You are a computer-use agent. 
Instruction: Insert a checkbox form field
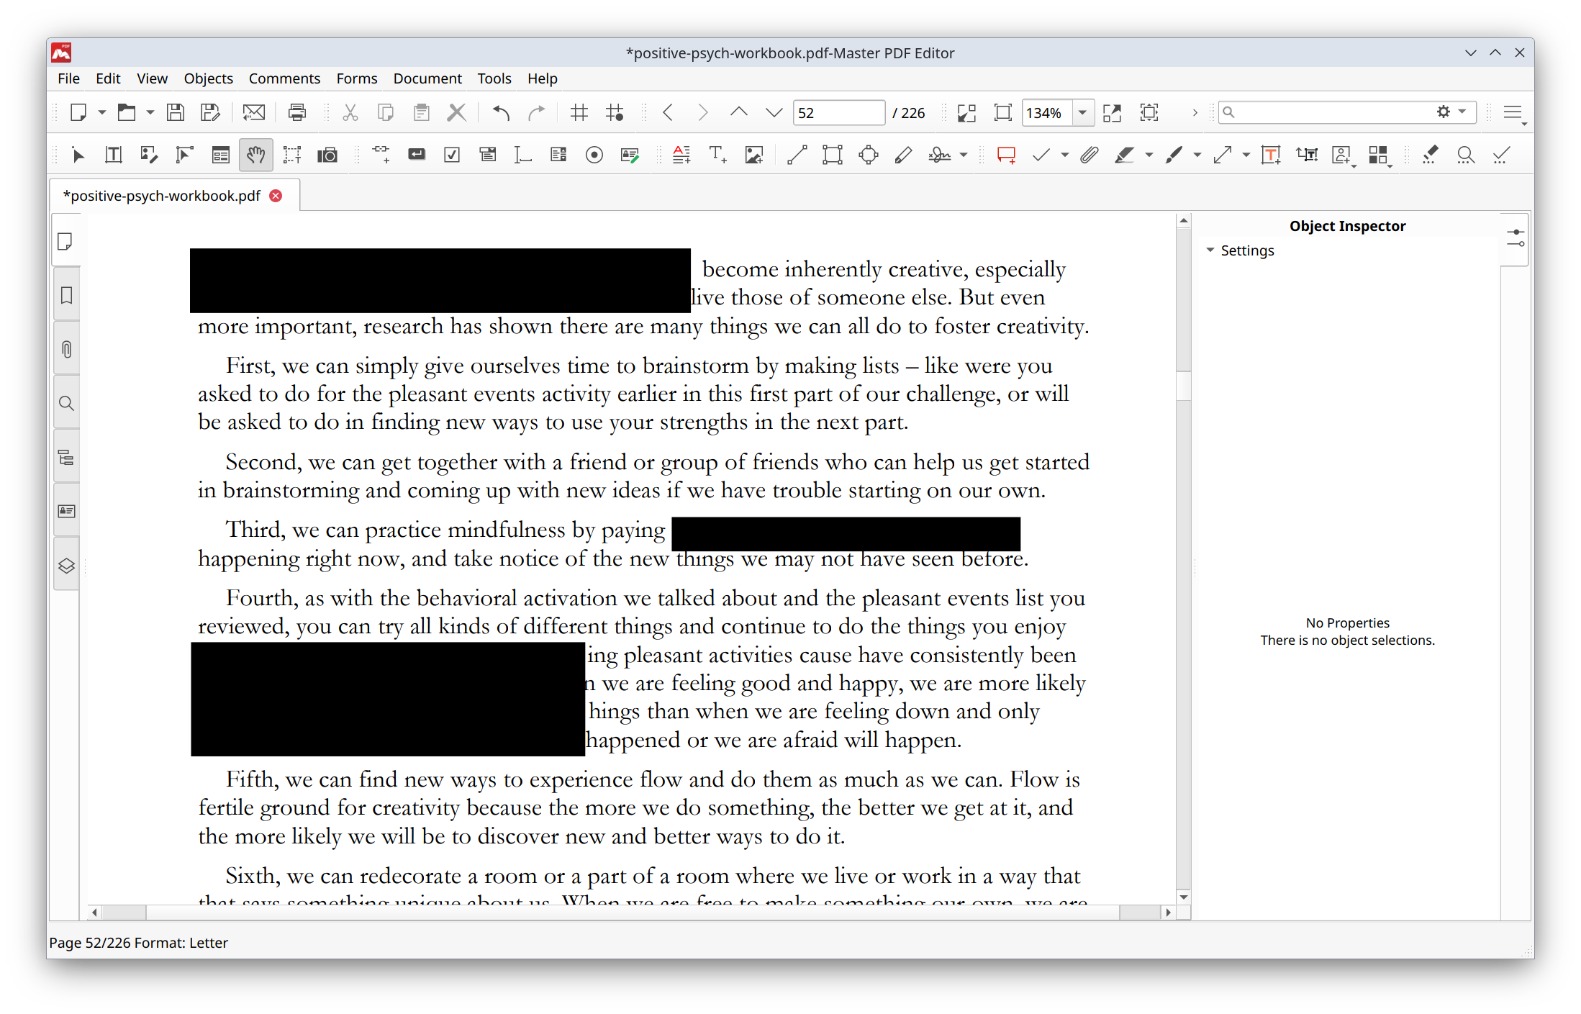(452, 155)
